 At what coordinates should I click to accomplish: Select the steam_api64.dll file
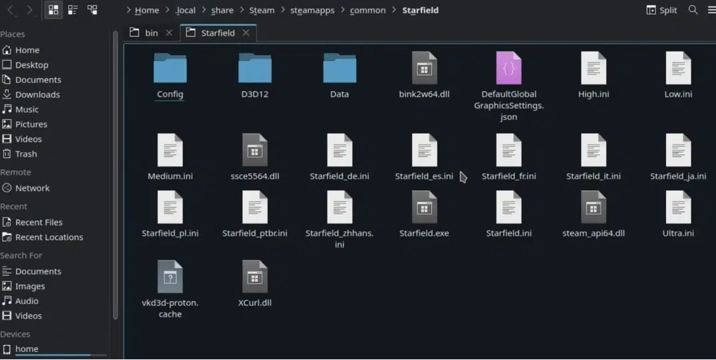click(593, 215)
